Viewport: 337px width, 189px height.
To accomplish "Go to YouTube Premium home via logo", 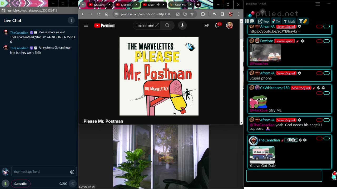I will [105, 25].
